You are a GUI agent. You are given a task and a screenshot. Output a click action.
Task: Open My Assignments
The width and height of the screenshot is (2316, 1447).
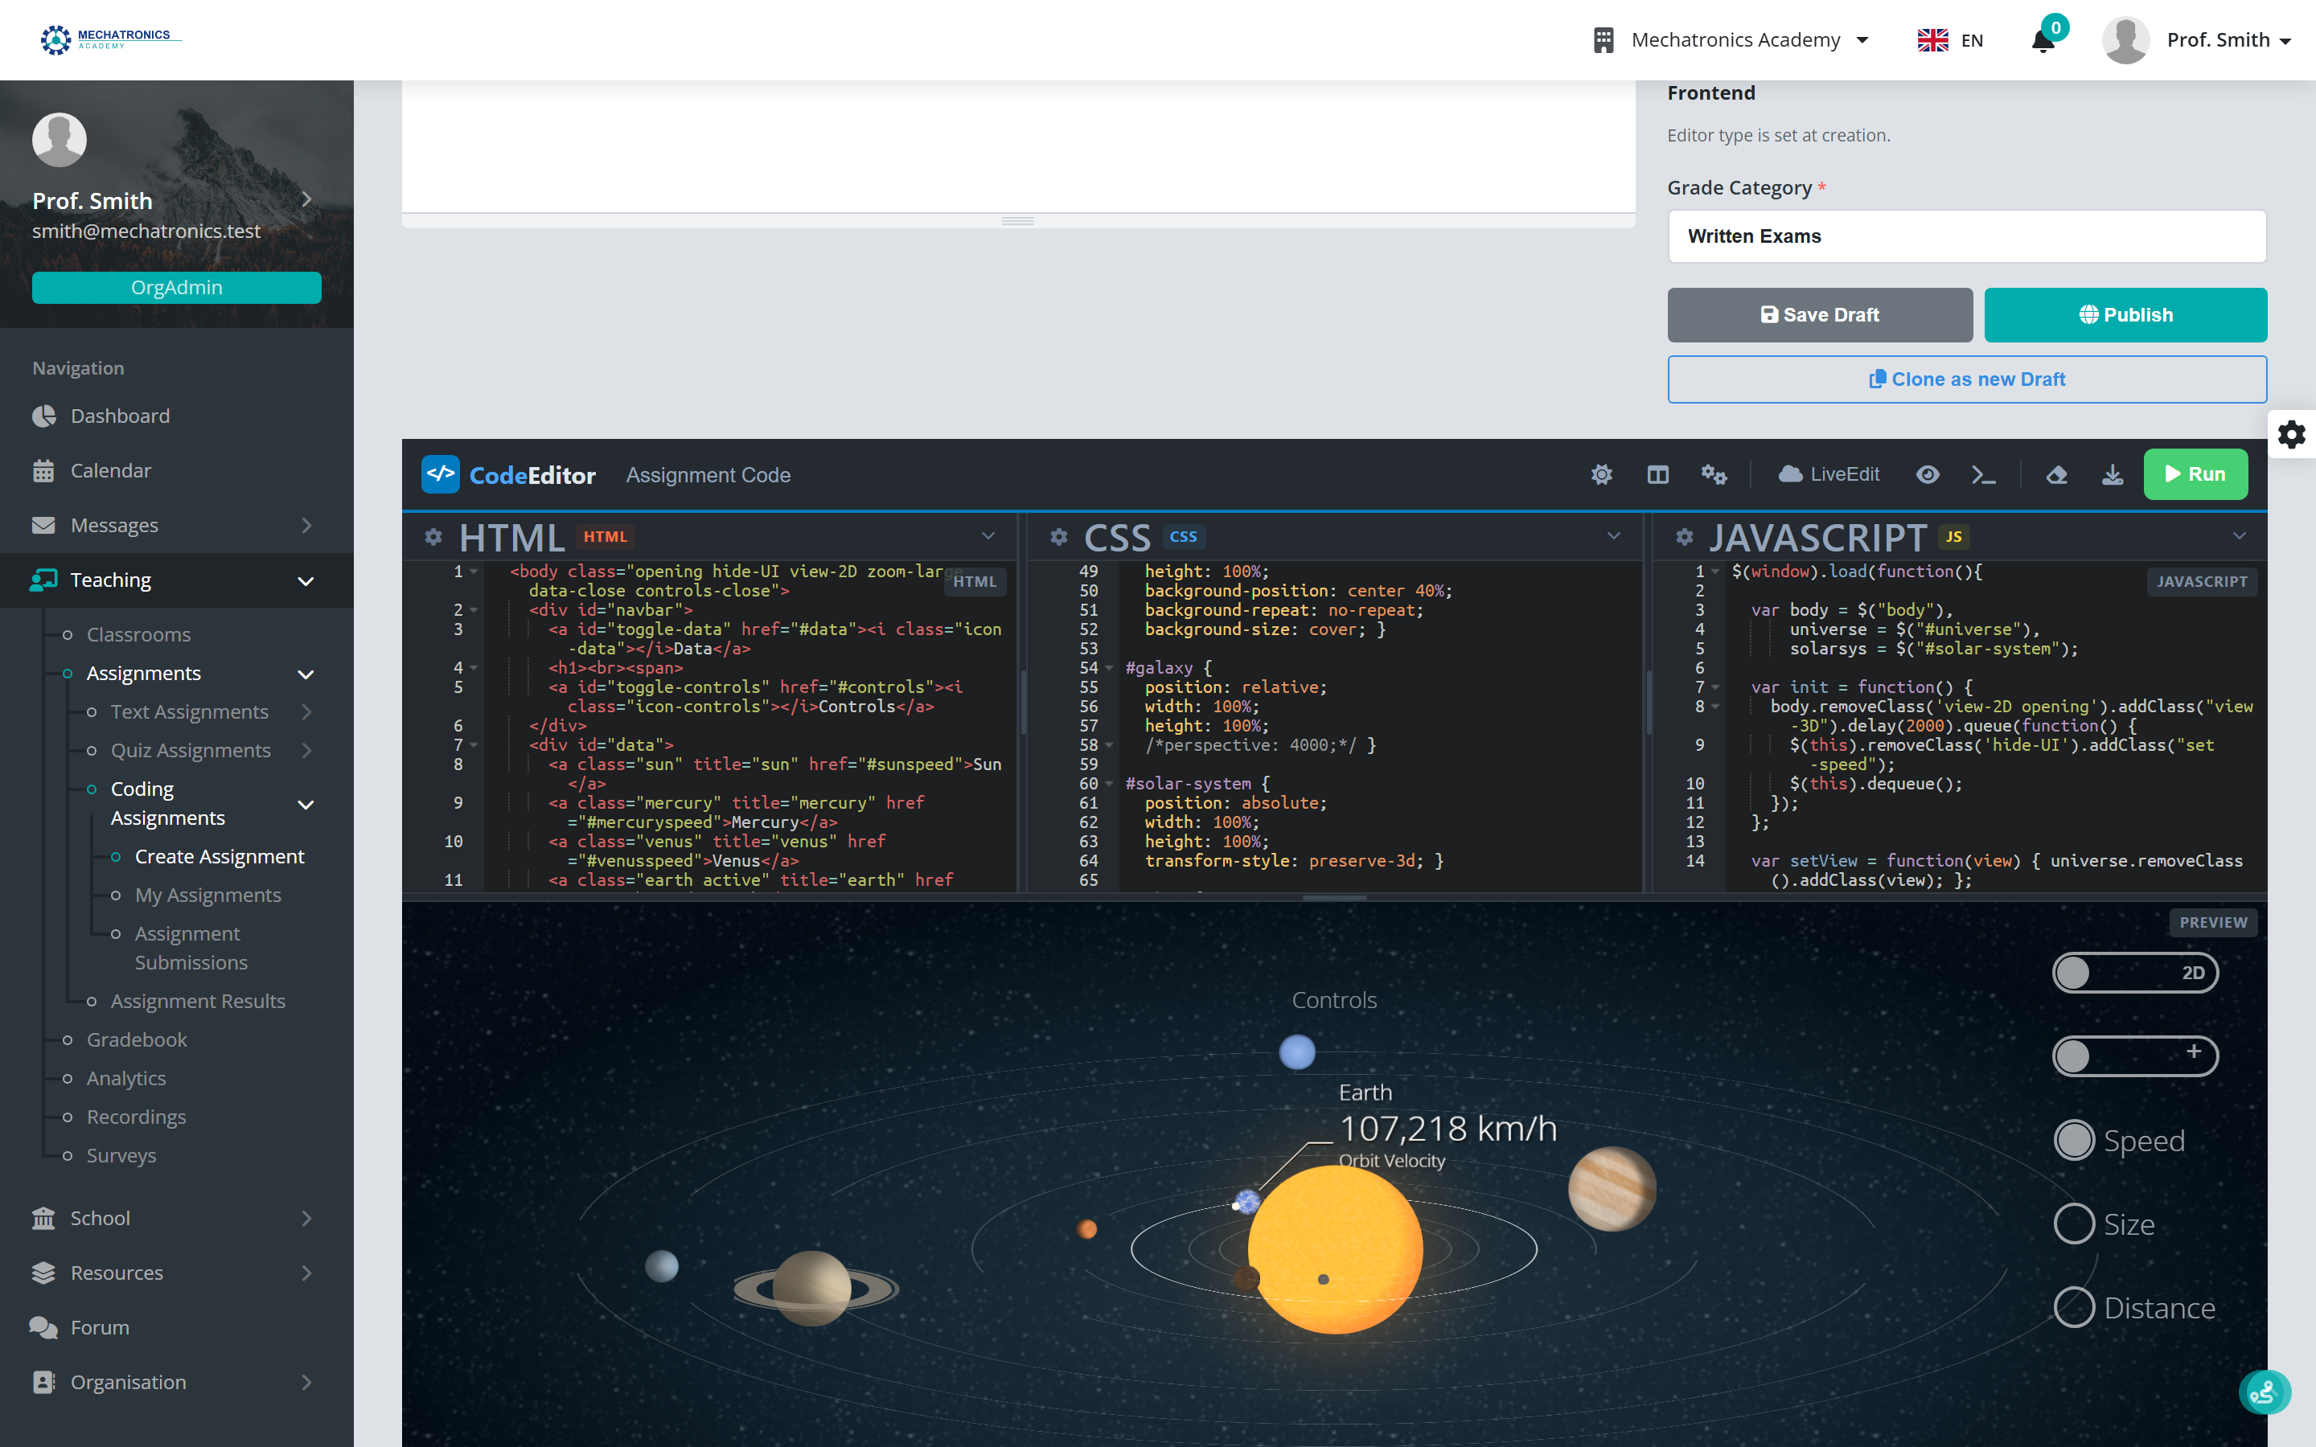pyautogui.click(x=207, y=895)
